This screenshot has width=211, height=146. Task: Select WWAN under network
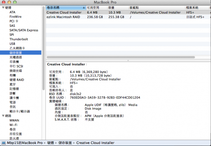(14, 120)
